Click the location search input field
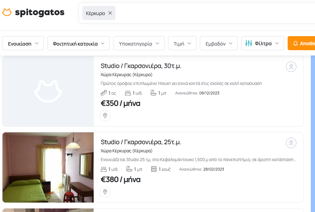This screenshot has height=212, width=315. pyautogui.click(x=210, y=13)
